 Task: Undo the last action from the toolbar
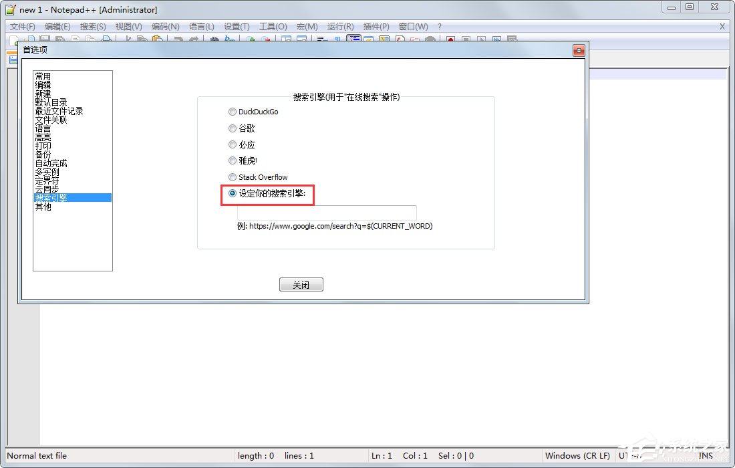click(x=178, y=39)
